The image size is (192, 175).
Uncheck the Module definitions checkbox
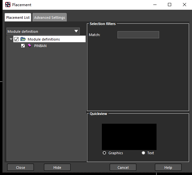tap(16, 39)
